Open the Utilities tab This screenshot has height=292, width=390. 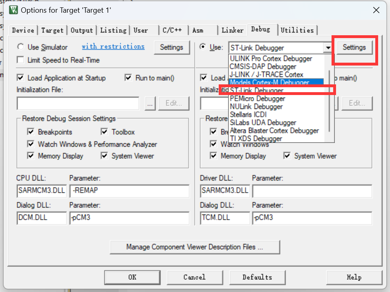pyautogui.click(x=297, y=30)
